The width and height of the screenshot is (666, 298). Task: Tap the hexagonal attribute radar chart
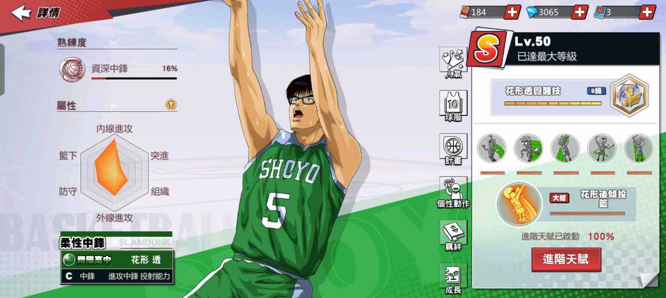[x=114, y=172]
